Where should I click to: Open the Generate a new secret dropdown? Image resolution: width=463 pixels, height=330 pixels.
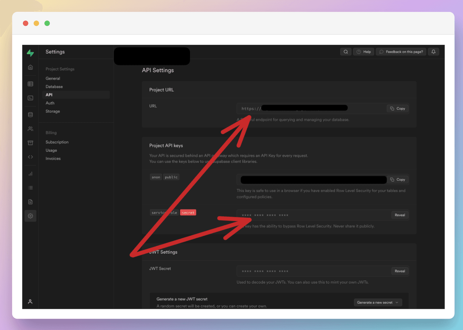(378, 303)
